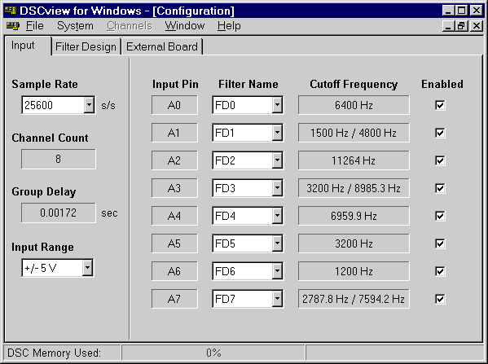
Task: Open the Sample Rate 25600 dropdown
Action: click(x=89, y=105)
